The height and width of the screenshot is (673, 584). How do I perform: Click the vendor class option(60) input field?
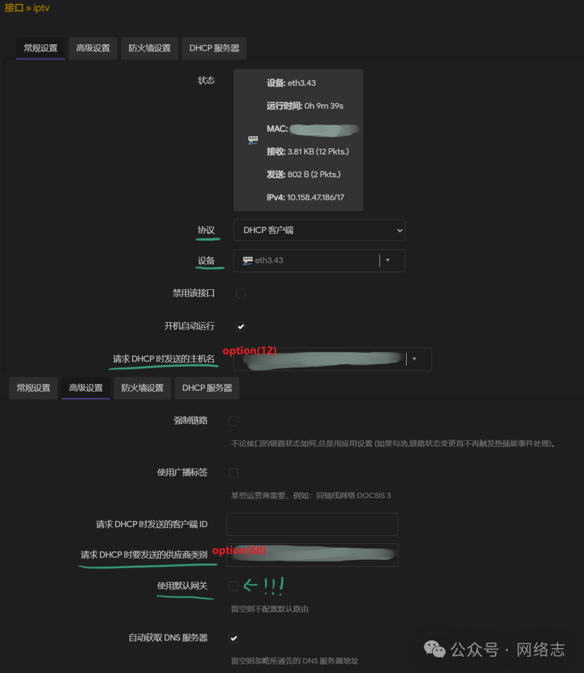pyautogui.click(x=312, y=555)
